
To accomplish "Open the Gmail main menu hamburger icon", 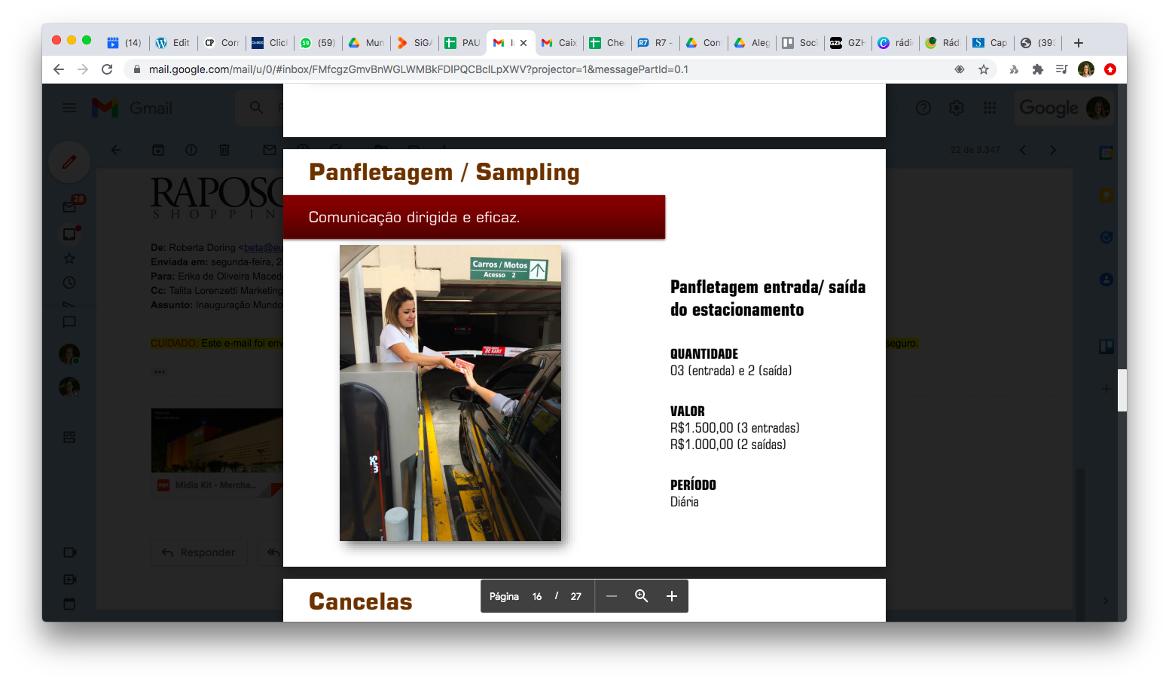I will click(69, 108).
